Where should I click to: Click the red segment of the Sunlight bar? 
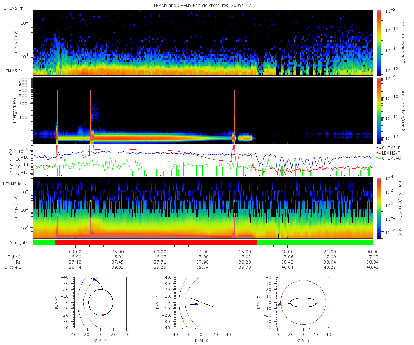[156, 243]
